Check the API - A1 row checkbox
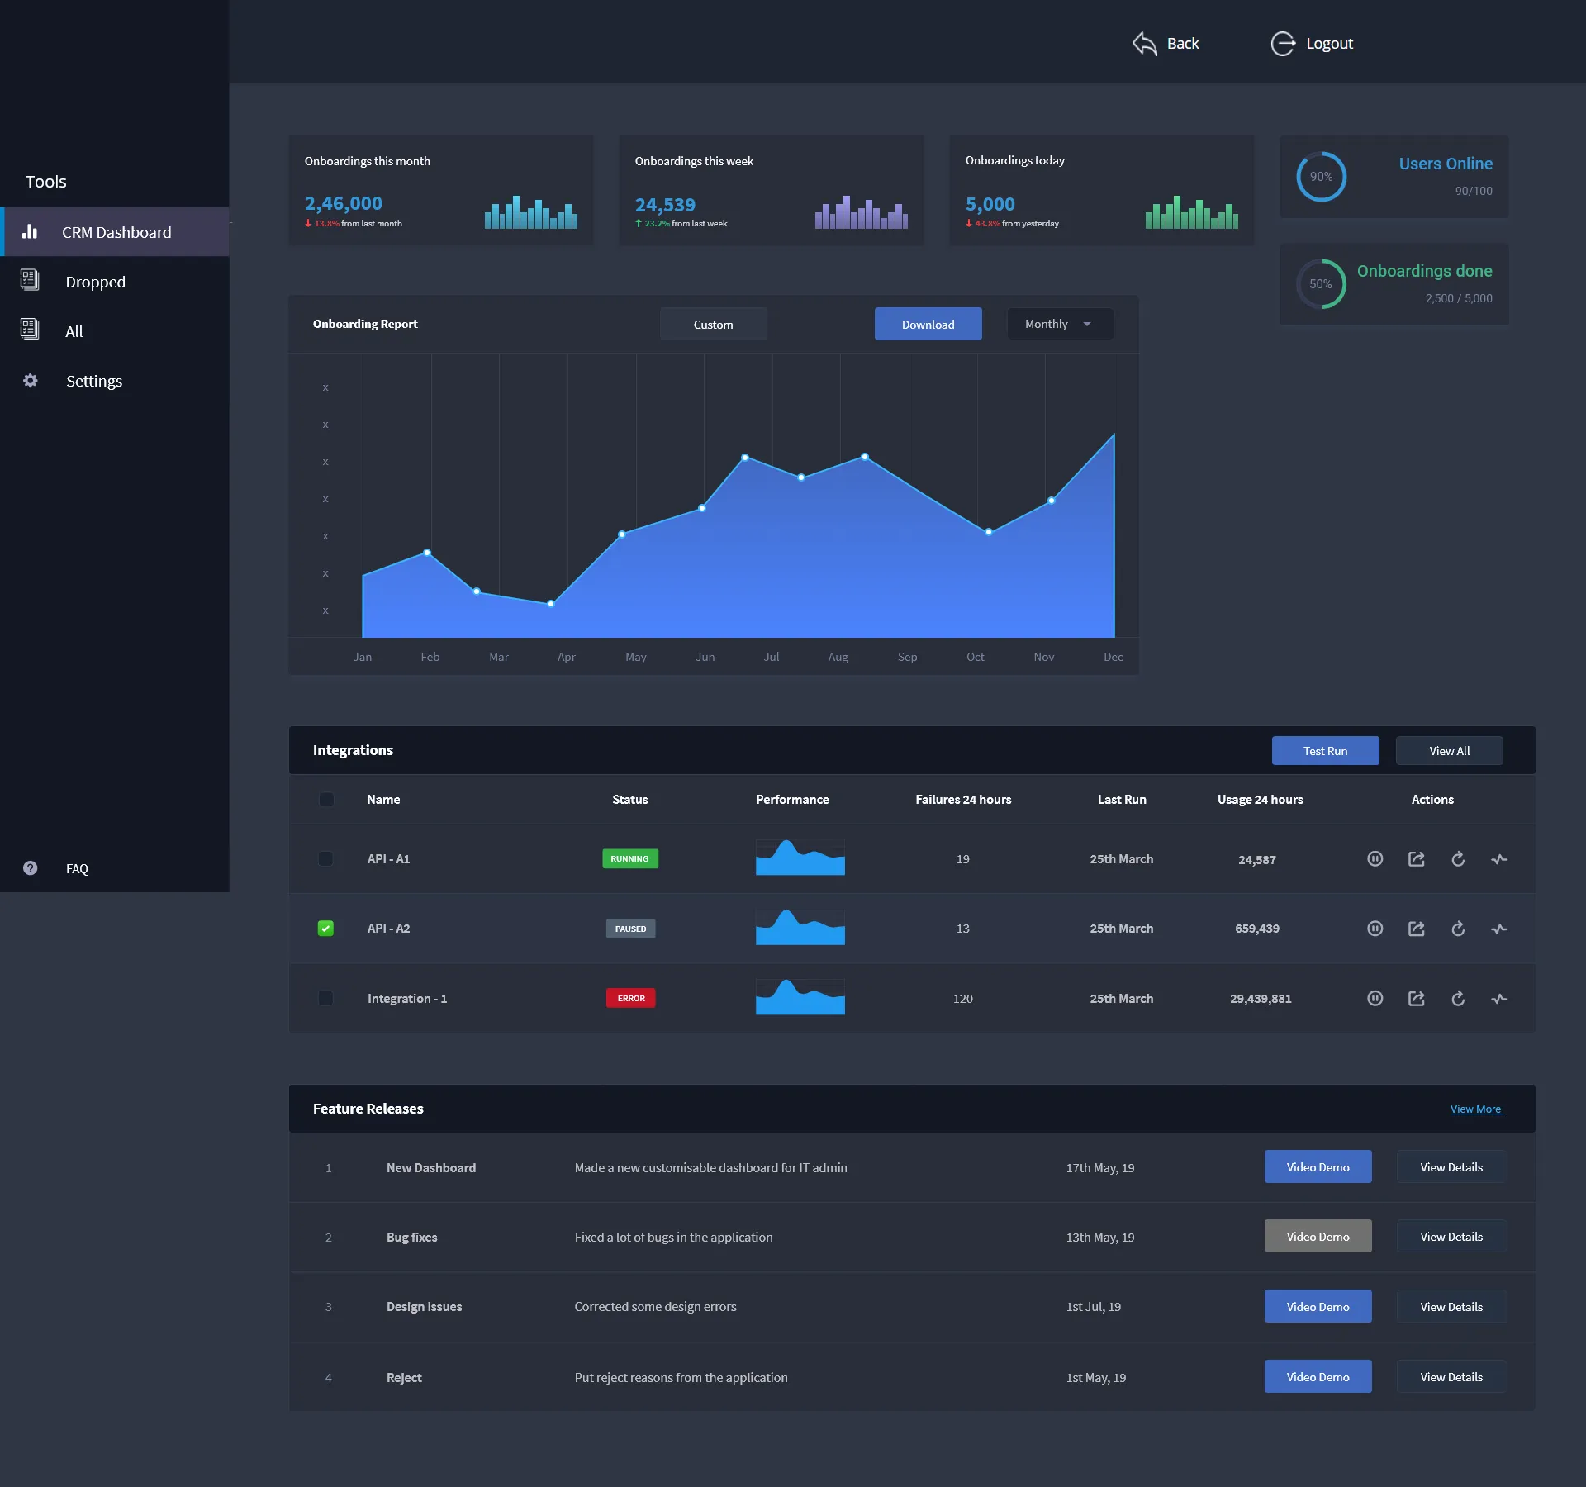Screen dimensions: 1586x1487 click(325, 859)
